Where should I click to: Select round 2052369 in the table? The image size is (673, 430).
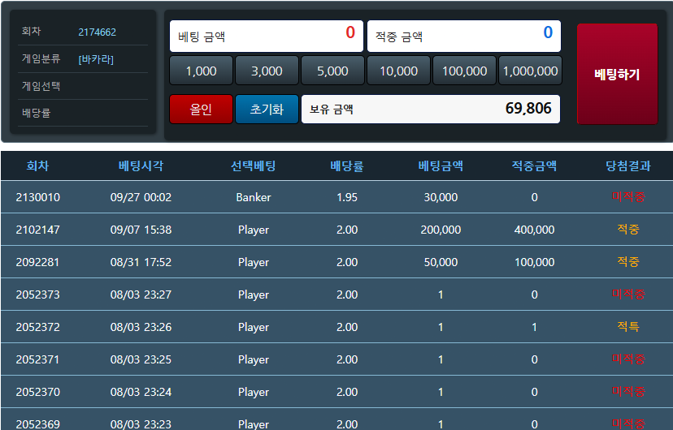(x=37, y=424)
